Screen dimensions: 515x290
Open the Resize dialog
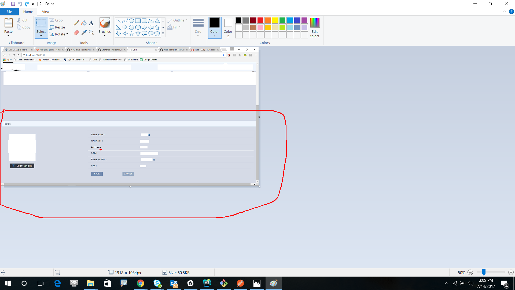coord(57,27)
